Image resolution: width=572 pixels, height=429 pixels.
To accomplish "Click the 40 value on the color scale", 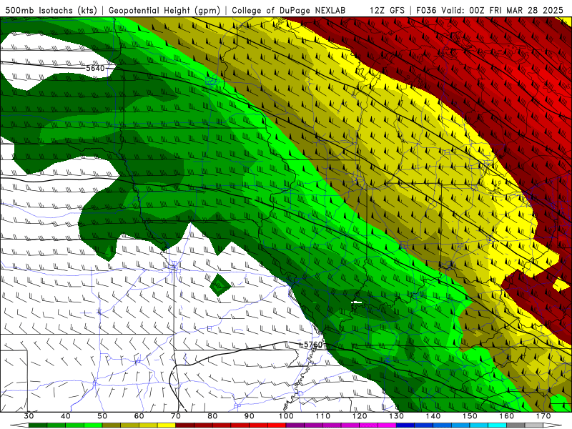I will tap(66, 416).
